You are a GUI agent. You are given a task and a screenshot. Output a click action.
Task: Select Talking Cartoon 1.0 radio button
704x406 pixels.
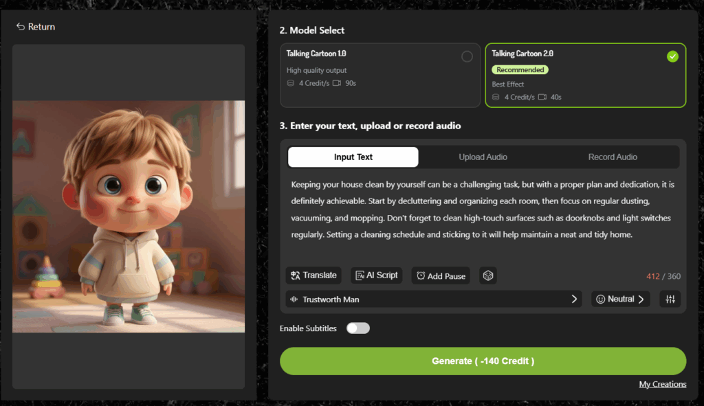tap(467, 57)
